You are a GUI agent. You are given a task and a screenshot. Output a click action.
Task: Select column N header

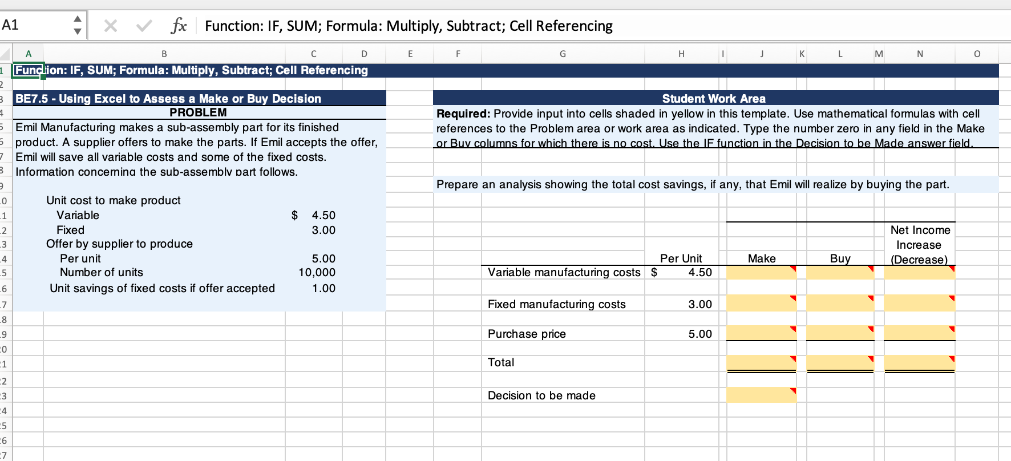pos(920,54)
